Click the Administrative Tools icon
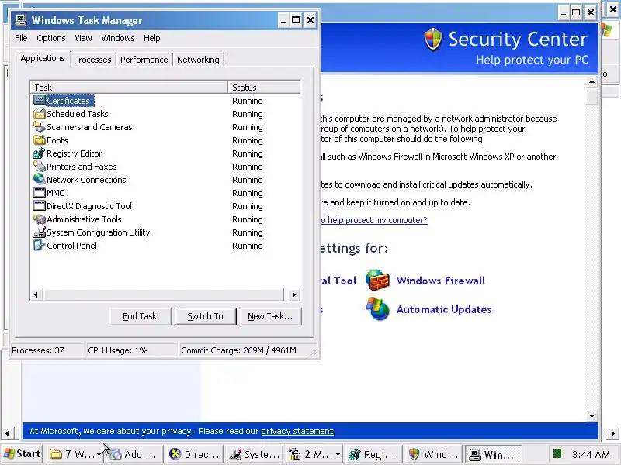Viewport: 621px width, 465px height. [40, 219]
